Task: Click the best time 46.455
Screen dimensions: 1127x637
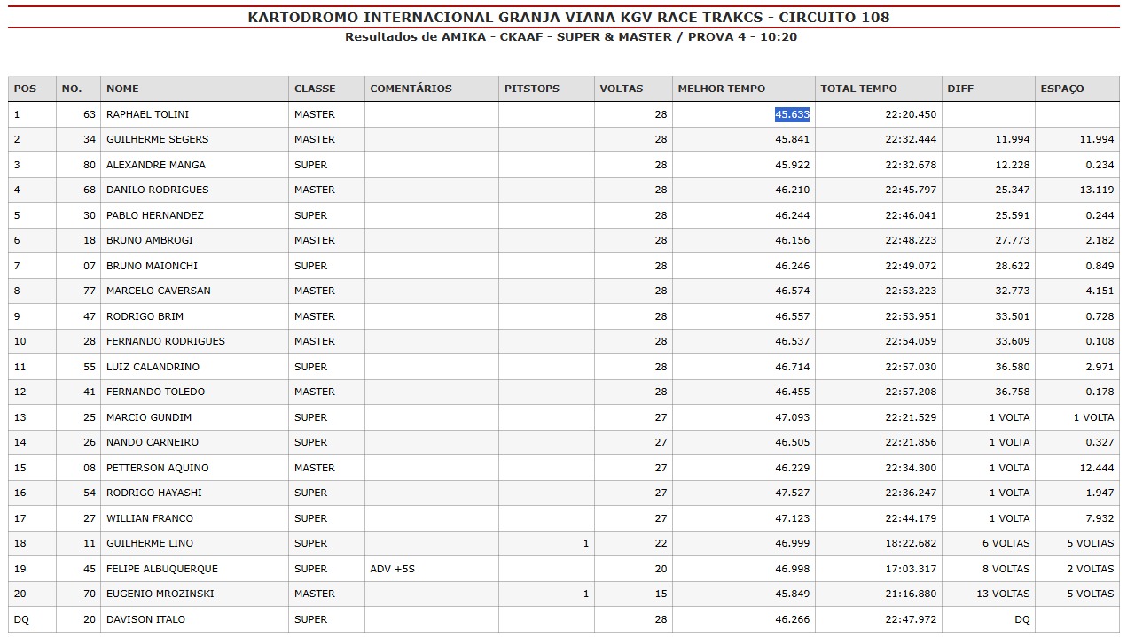Action: tap(792, 392)
